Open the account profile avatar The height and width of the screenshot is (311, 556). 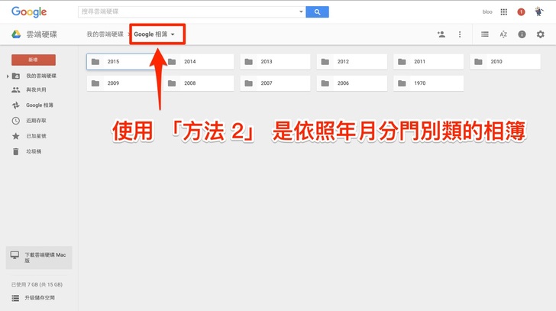click(x=539, y=11)
